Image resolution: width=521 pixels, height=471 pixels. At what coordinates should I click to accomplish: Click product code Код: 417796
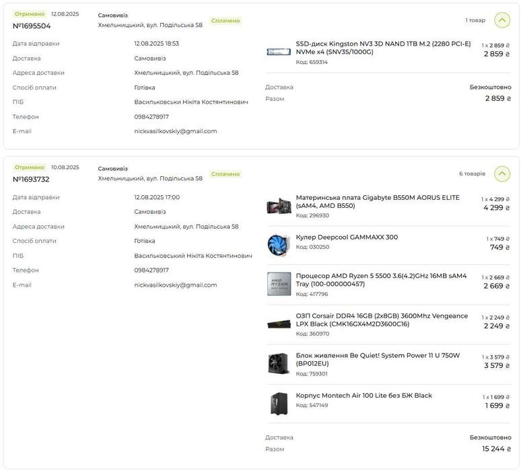[x=312, y=294]
